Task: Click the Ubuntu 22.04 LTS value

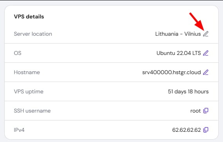Action: point(179,53)
